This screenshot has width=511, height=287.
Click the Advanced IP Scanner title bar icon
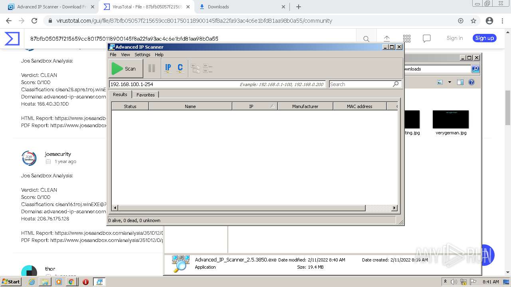click(x=112, y=47)
